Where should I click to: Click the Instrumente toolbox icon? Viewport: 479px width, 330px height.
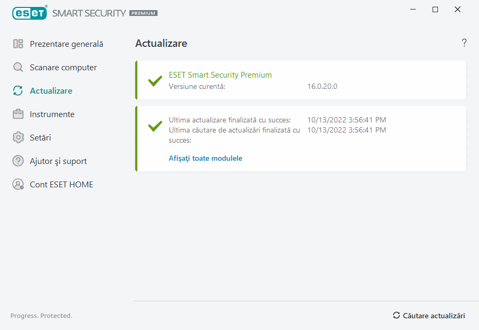tap(18, 114)
